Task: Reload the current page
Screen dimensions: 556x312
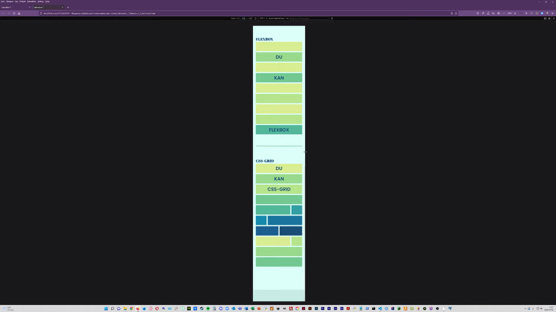Action: [x=14, y=14]
